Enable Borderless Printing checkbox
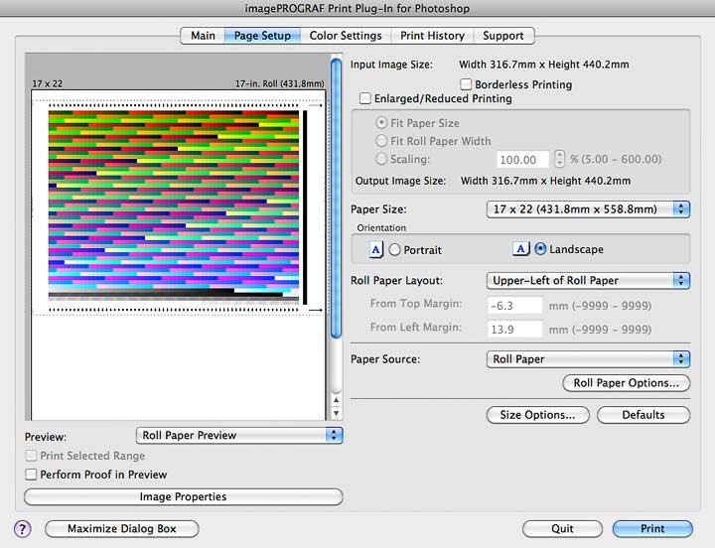 tap(466, 84)
